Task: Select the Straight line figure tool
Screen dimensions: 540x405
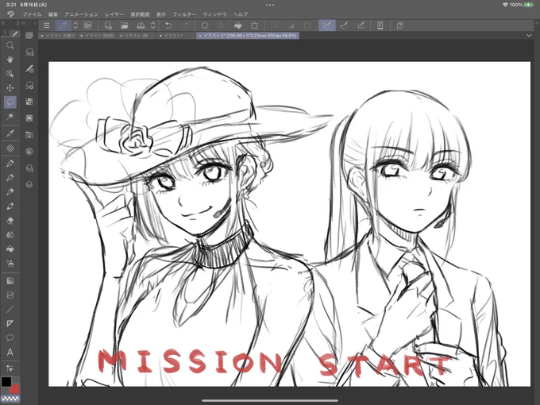Action: [10, 309]
